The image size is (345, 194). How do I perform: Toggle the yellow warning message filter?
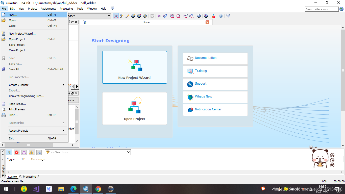coord(31,152)
